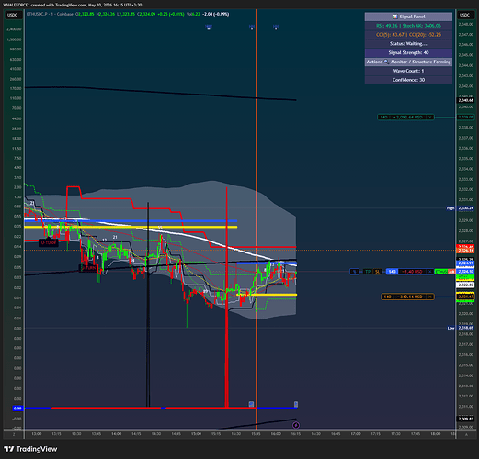Cancel the teal take-profit order at top right
The image size is (479, 459).
tap(430, 117)
